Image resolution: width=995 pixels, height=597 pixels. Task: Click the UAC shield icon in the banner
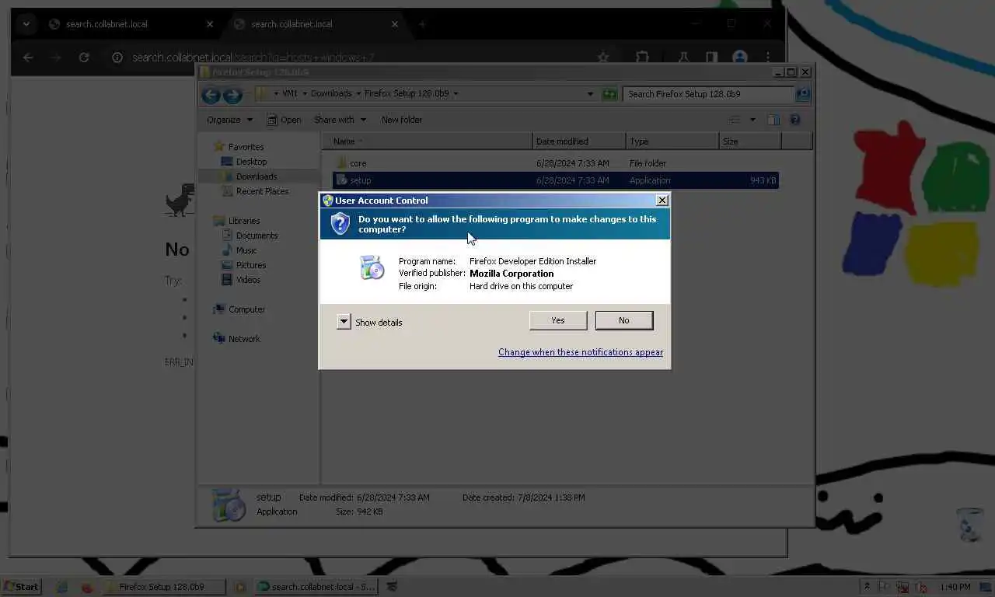(x=340, y=224)
